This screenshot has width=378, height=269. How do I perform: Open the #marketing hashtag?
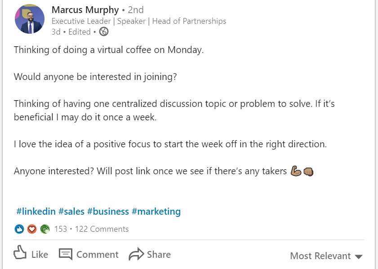coord(156,211)
